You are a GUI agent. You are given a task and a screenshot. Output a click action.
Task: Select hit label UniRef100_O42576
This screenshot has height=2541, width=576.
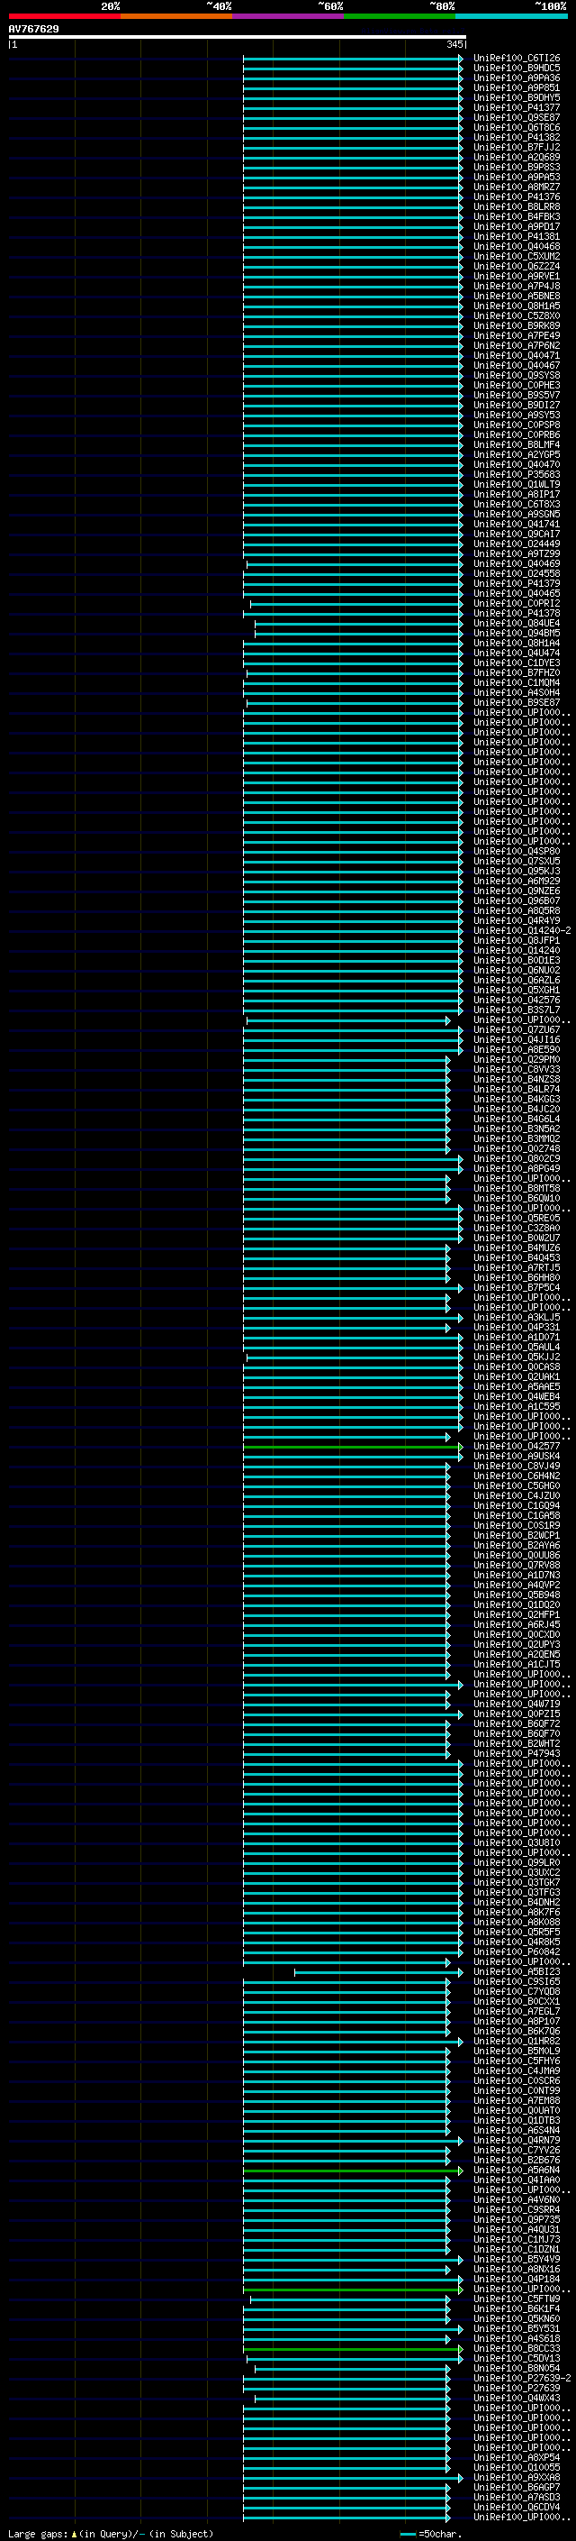517,1001
